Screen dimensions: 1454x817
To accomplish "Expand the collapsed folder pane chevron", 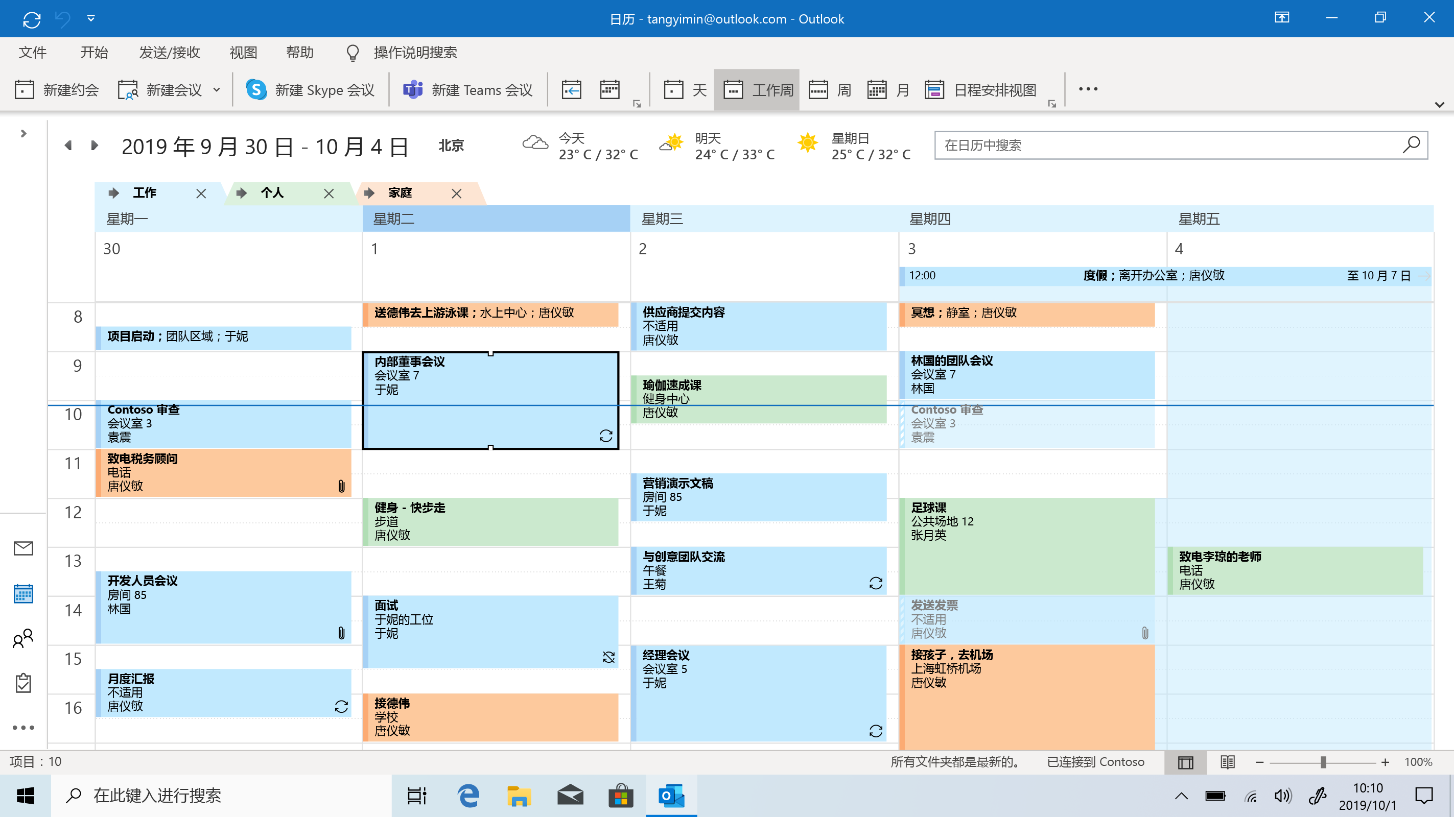I will [23, 134].
